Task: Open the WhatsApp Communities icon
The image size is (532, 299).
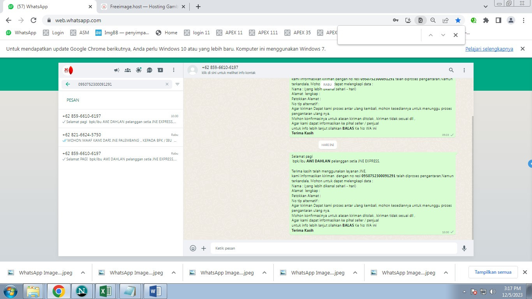Action: click(128, 70)
